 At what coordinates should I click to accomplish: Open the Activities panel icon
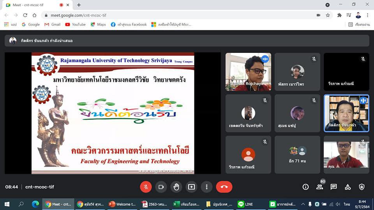coord(348,187)
